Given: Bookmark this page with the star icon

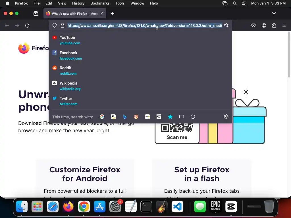Looking at the screenshot, I should click(x=226, y=25).
